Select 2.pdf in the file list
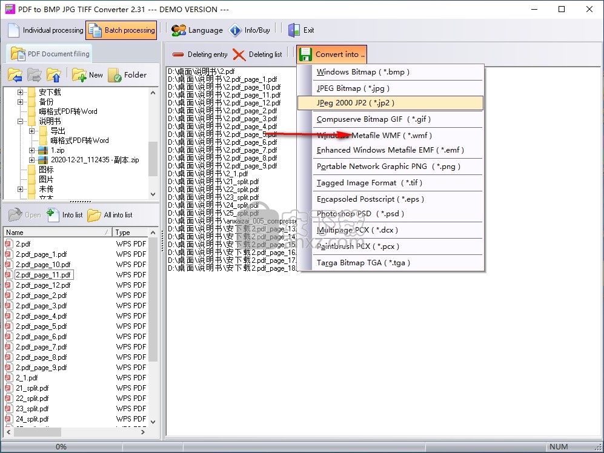Screen dimensions: 604x453 23,244
